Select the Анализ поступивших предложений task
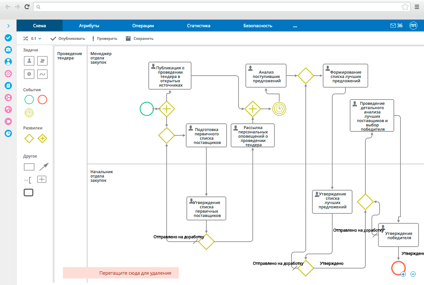This screenshot has height=285, width=424. point(266,76)
